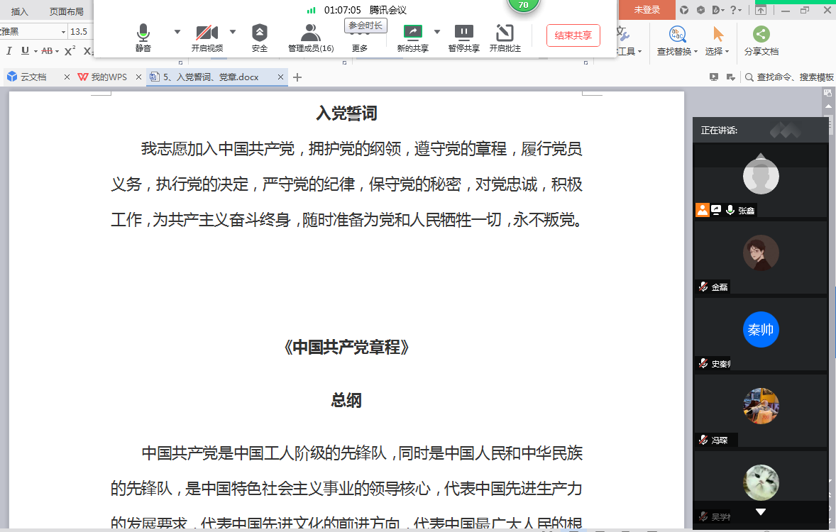836x532 pixels.
Task: Enable annotation with 开启批注
Action: [x=505, y=37]
